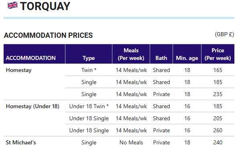
Task: Click the ACCOMMODATION PRICES section title
Action: pyautogui.click(x=48, y=35)
